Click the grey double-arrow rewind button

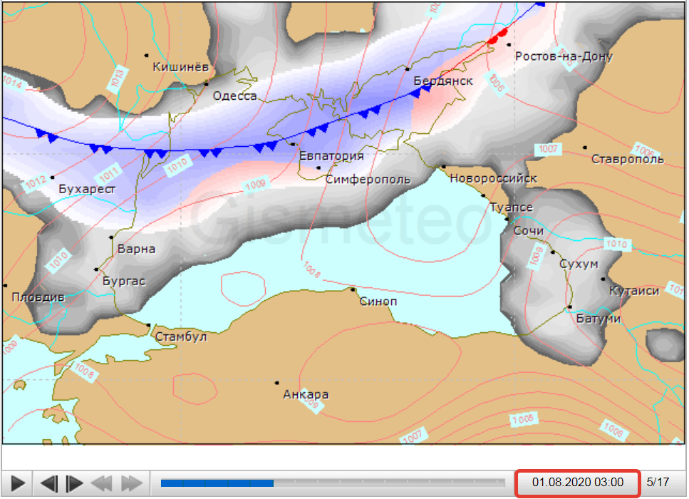pyautogui.click(x=102, y=483)
